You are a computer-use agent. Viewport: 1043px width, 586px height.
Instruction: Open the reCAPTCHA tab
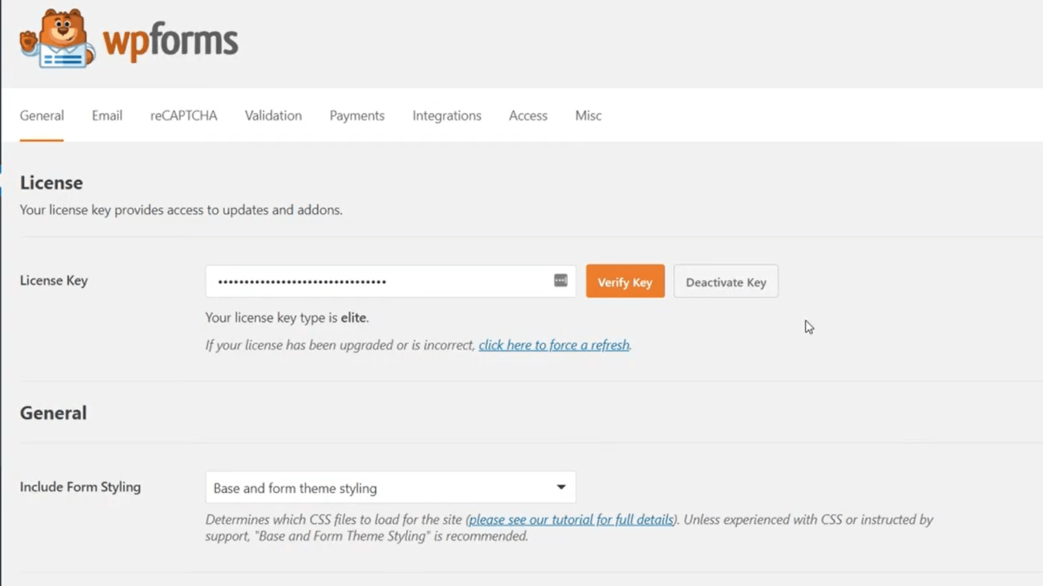coord(183,116)
